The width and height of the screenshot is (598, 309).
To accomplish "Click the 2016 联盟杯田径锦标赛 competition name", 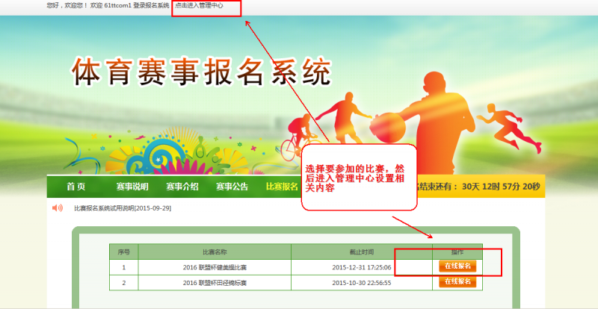I will coord(215,282).
